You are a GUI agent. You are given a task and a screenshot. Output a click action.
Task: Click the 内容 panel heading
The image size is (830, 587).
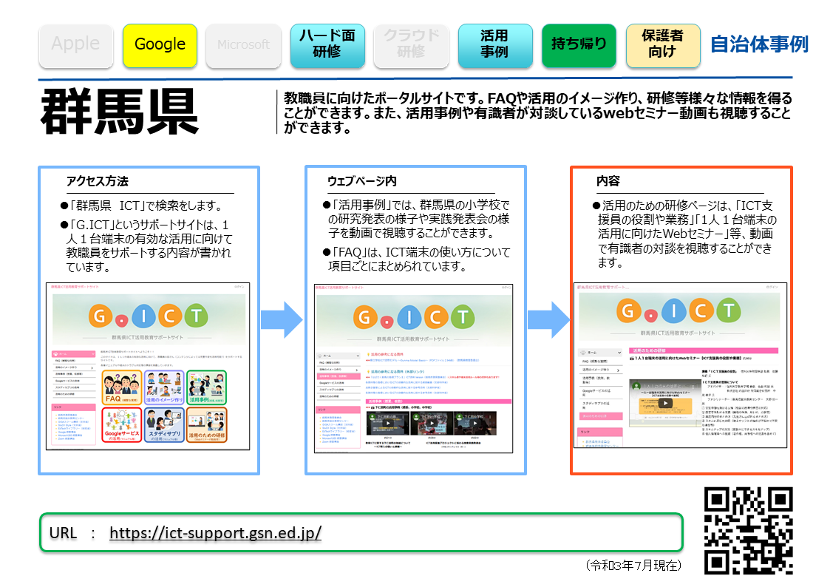click(x=608, y=182)
